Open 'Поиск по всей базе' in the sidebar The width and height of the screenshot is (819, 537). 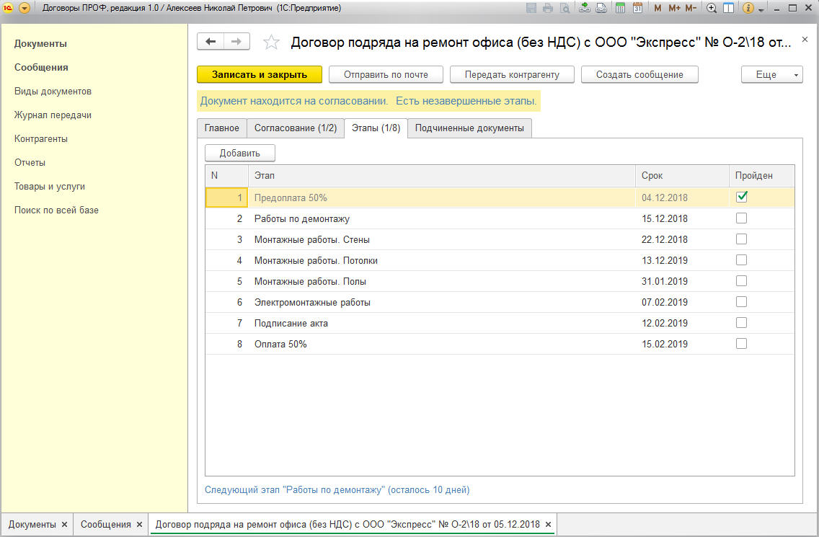(56, 210)
